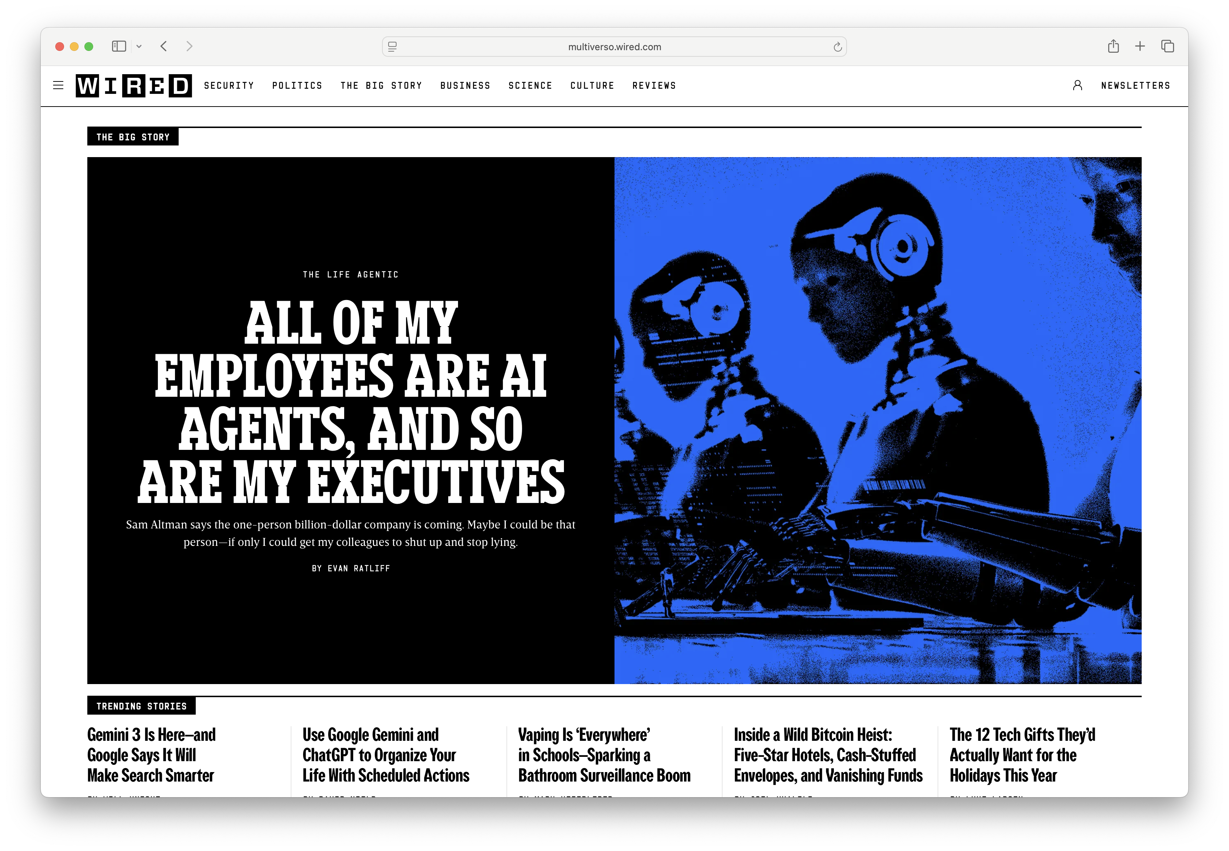Screen dimensions: 1229x851
Task: Open the Gemini 3 trending story
Action: [x=151, y=755]
